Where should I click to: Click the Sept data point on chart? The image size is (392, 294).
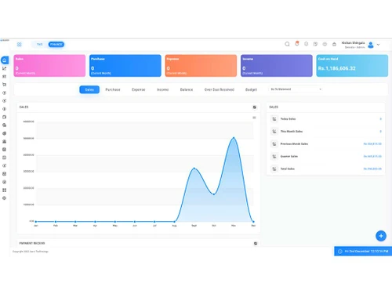coord(194,169)
